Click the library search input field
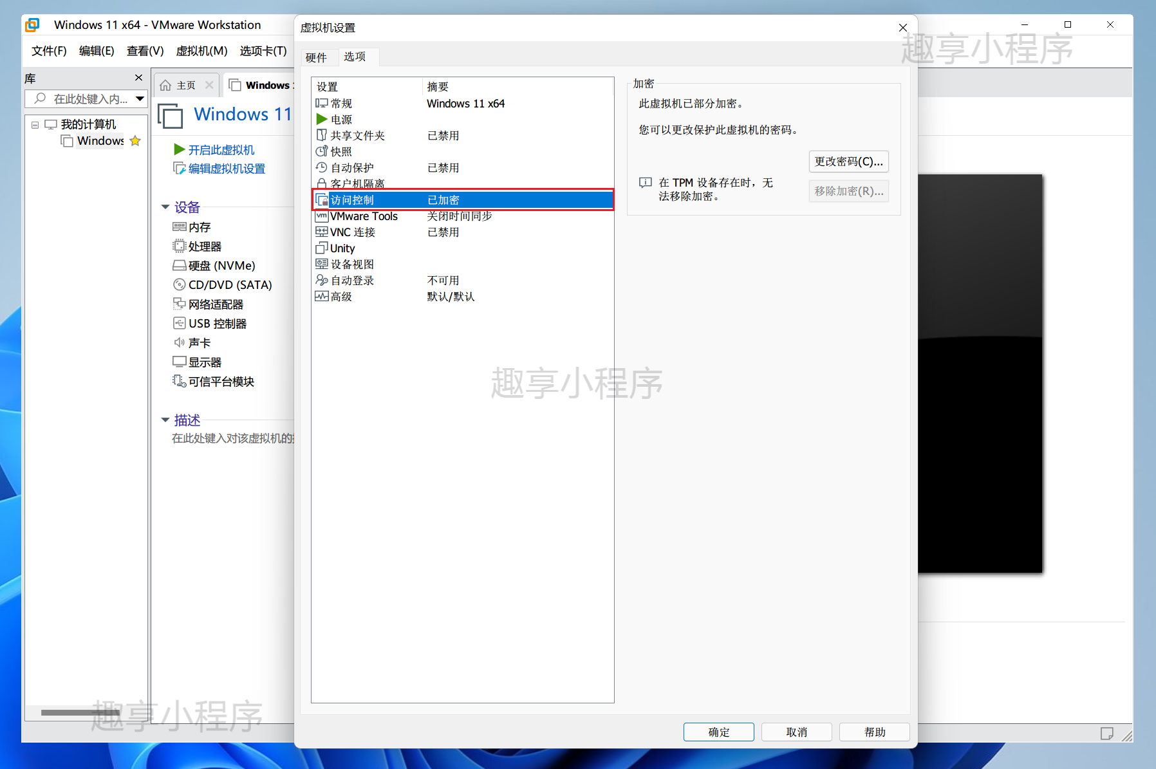1156x769 pixels. [x=87, y=98]
